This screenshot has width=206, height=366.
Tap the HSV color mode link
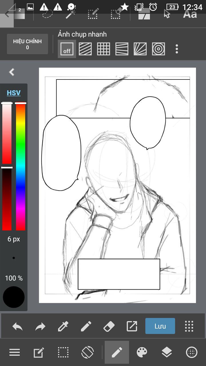point(14,93)
